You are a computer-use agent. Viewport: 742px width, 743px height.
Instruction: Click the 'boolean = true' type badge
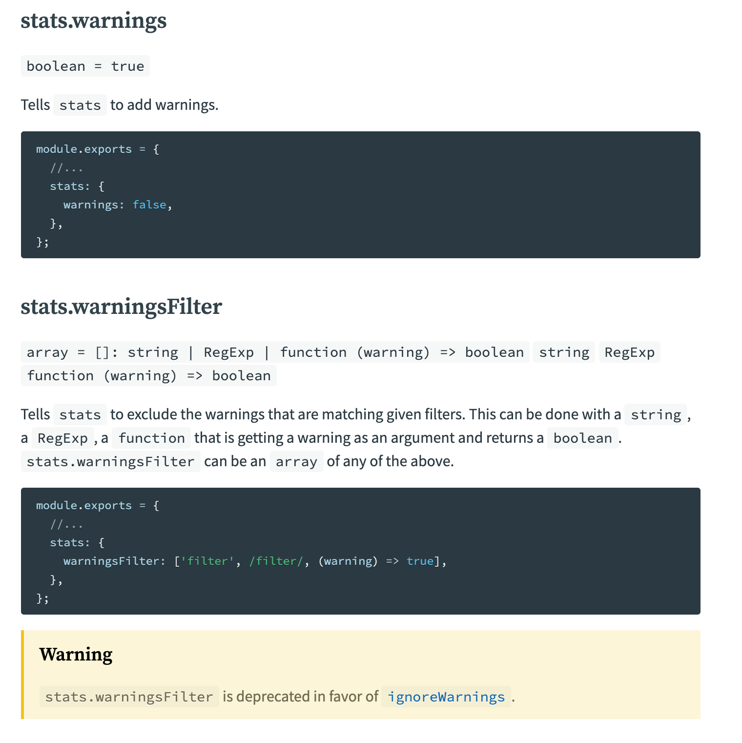[x=85, y=66]
